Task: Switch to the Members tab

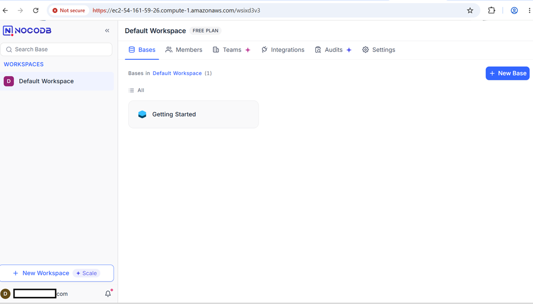Action: click(184, 50)
